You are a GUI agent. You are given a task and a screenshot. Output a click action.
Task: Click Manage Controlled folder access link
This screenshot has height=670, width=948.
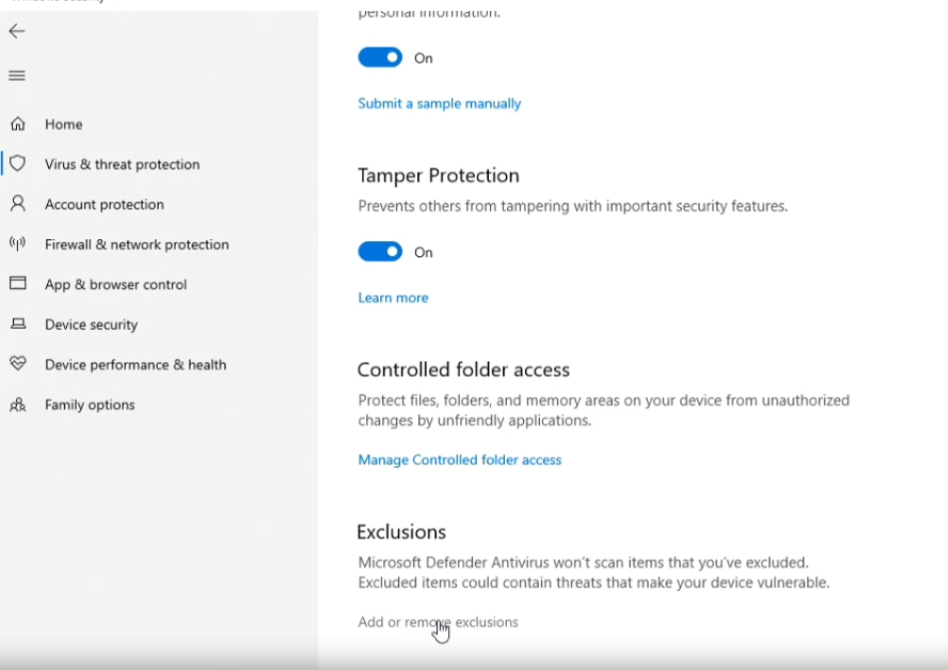(x=459, y=460)
